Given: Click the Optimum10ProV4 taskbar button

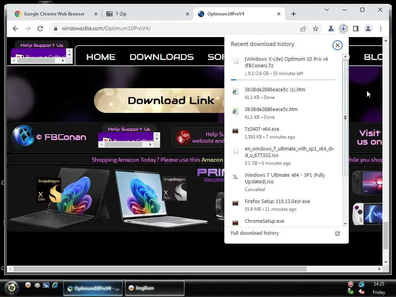Looking at the screenshot, I should point(93,288).
